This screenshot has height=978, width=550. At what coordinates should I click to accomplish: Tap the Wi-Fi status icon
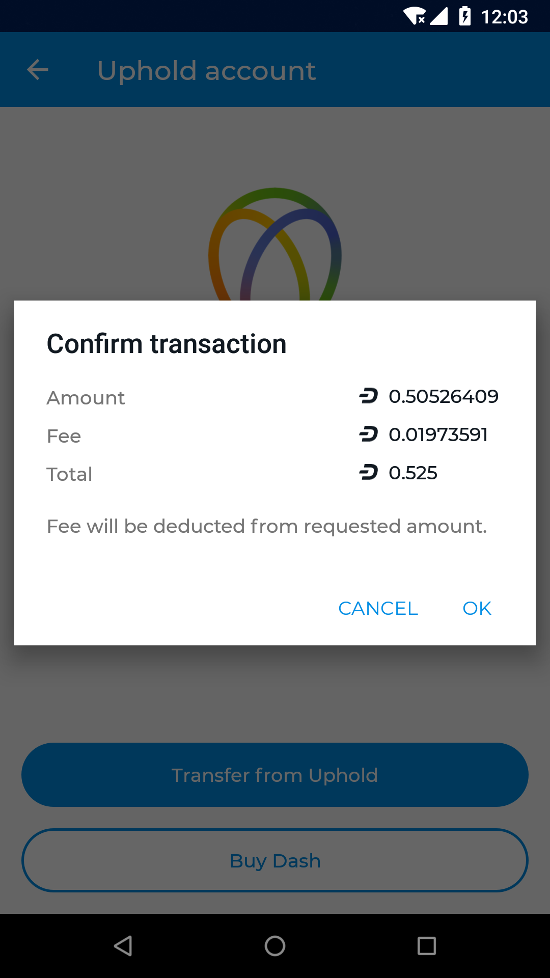coord(415,16)
